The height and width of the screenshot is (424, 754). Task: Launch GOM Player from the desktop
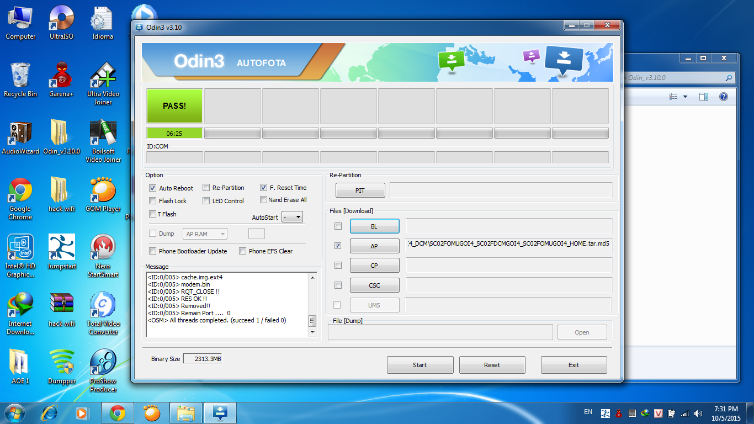[x=103, y=195]
